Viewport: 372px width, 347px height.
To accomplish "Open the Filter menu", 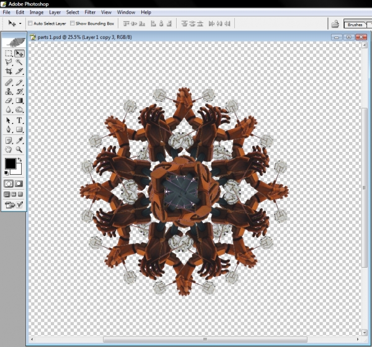I will tap(90, 12).
